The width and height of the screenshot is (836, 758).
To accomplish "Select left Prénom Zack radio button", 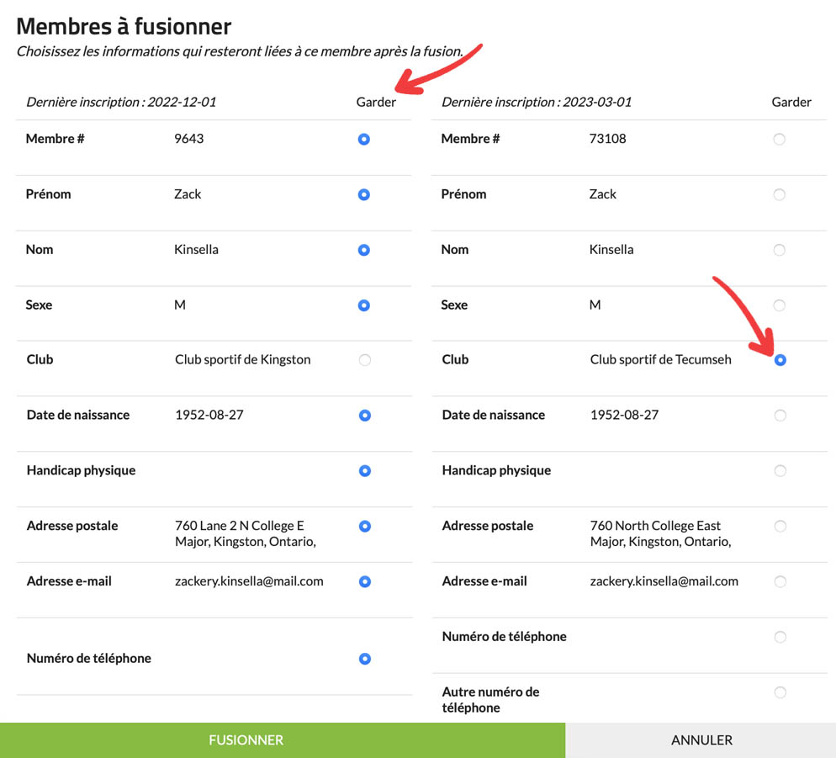I will click(x=363, y=194).
